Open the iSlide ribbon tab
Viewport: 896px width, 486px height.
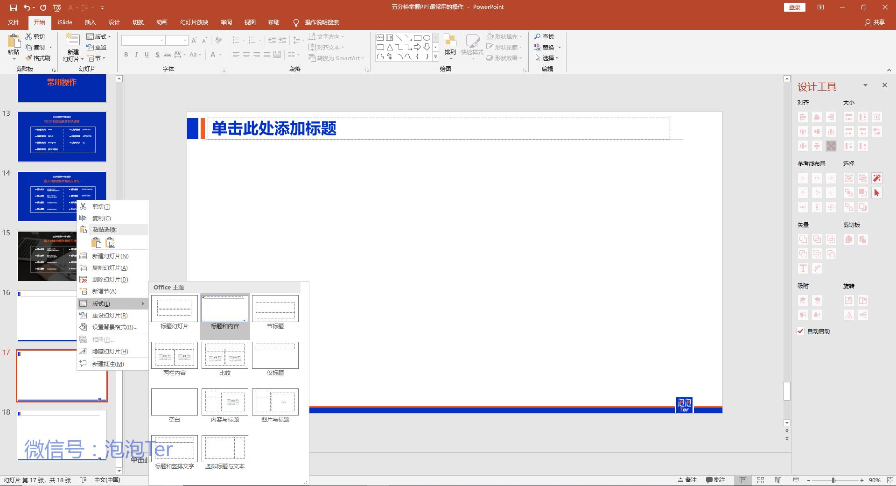(65, 22)
